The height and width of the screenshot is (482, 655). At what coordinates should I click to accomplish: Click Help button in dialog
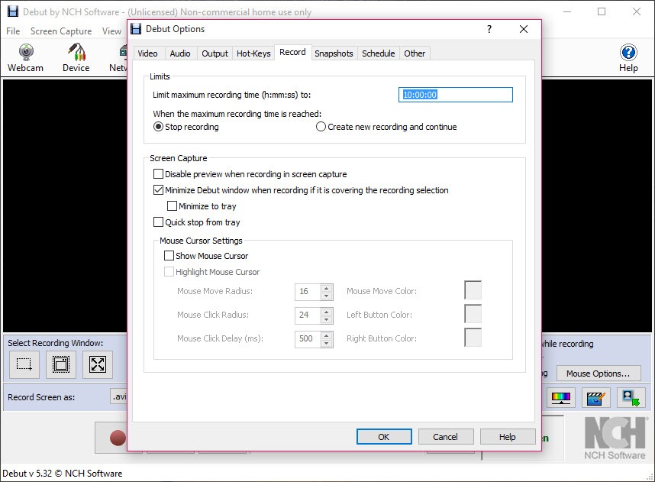[x=508, y=437]
